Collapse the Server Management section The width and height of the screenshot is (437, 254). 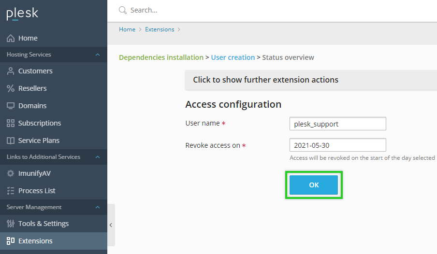tap(98, 207)
